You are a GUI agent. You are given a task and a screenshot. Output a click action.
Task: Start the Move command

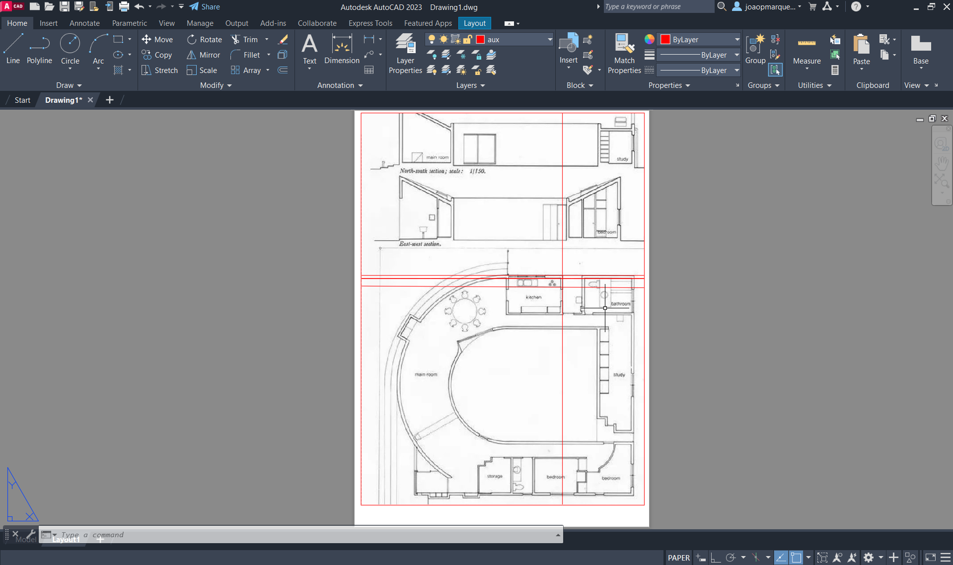point(157,39)
